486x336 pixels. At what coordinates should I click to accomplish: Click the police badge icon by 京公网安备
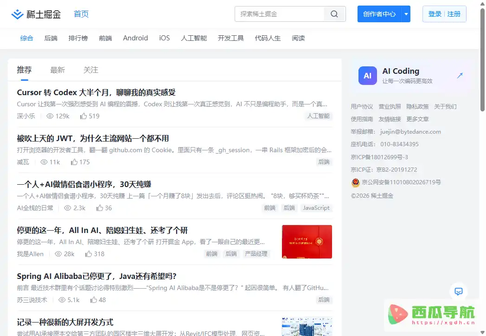pos(356,183)
